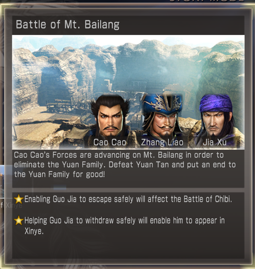This screenshot has width=255, height=269.
Task: Click the Zhang Liao name label
Action: pos(162,142)
